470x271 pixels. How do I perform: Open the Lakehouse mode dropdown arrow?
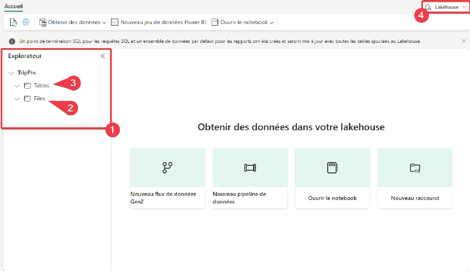pos(465,7)
